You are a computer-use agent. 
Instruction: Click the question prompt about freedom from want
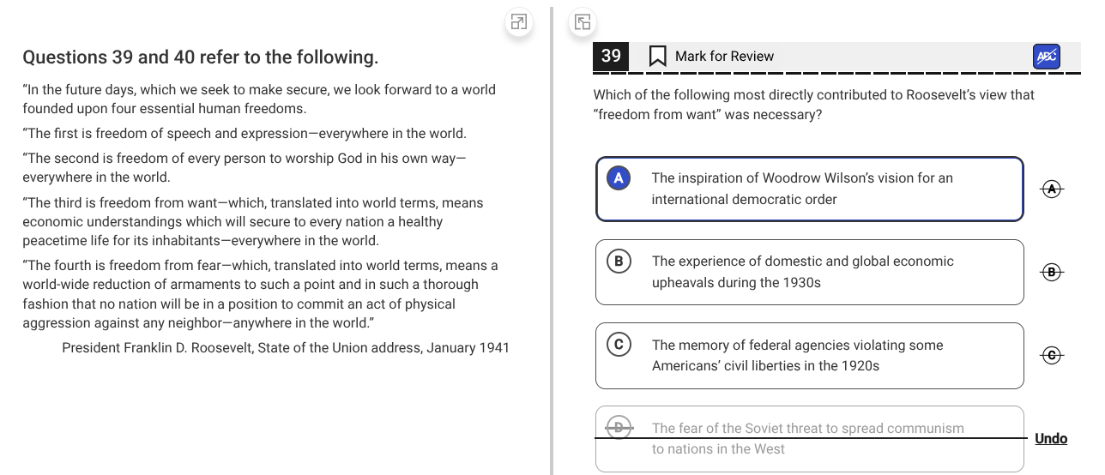coord(814,105)
